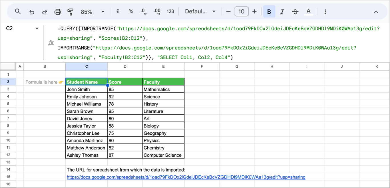Toggle Strikethrough formatting
Image resolution: width=390 pixels, height=188 pixels.
click(x=295, y=12)
